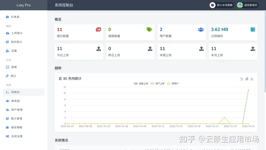Click the user-gear icon beside 设置
Image resolution: width=266 pixels, height=150 pixels.
click(x=7, y=51)
